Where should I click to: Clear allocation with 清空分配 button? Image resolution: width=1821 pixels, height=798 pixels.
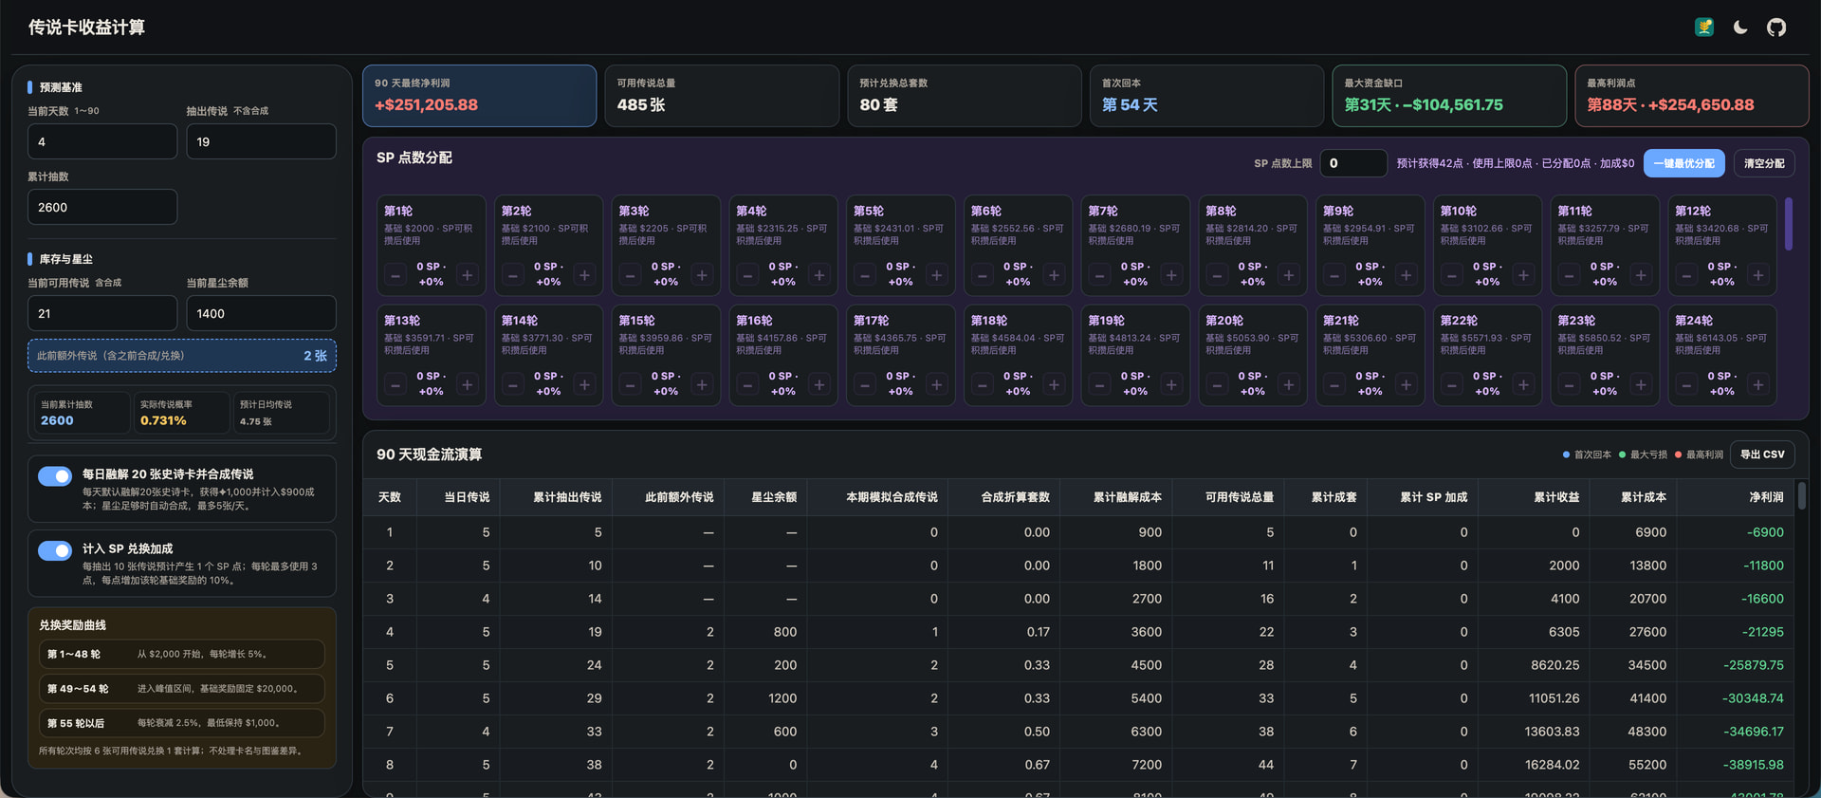coord(1764,163)
